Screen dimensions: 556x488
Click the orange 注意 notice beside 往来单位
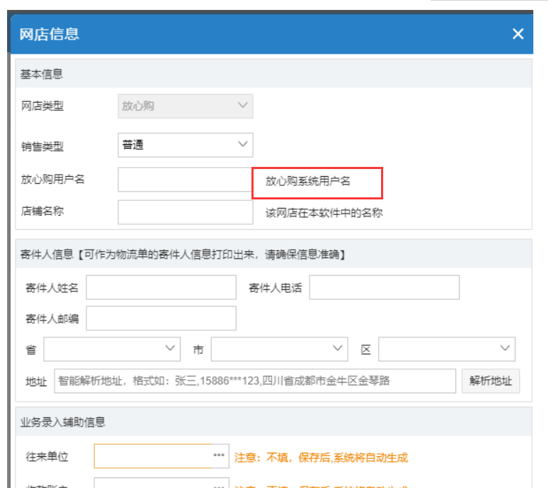pyautogui.click(x=321, y=458)
